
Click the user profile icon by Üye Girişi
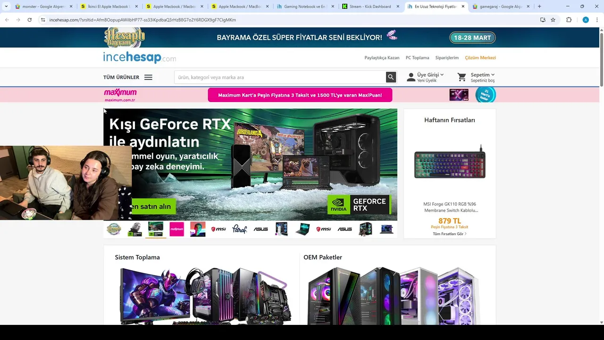411,77
